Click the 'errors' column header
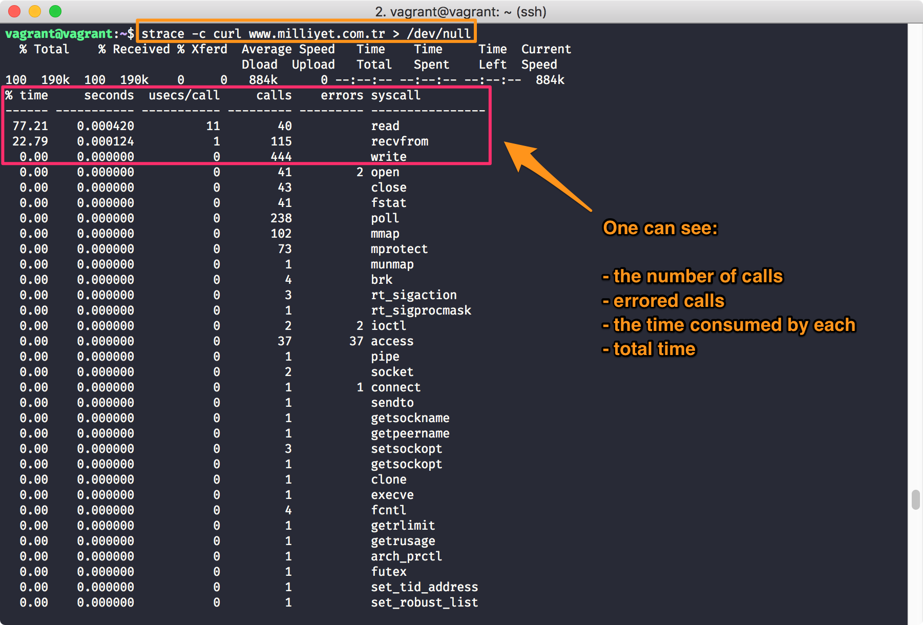The image size is (923, 625). [x=342, y=95]
